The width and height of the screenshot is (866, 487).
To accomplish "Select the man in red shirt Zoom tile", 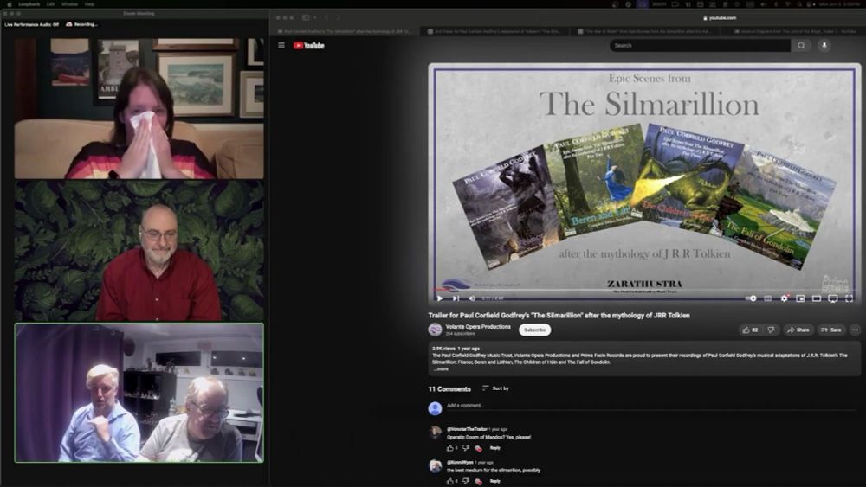I will (x=139, y=251).
